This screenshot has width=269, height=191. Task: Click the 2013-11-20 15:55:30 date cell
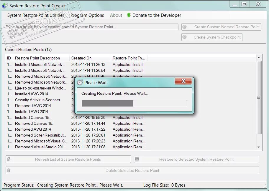pyautogui.click(x=88, y=118)
